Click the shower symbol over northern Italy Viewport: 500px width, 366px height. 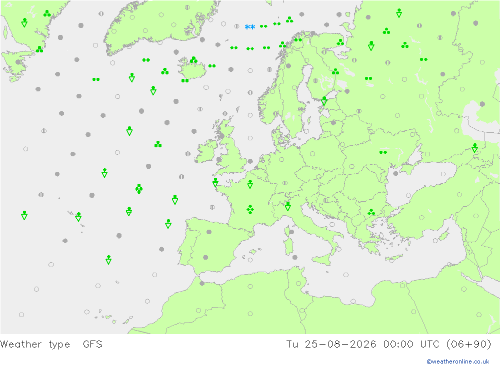pyautogui.click(x=287, y=206)
